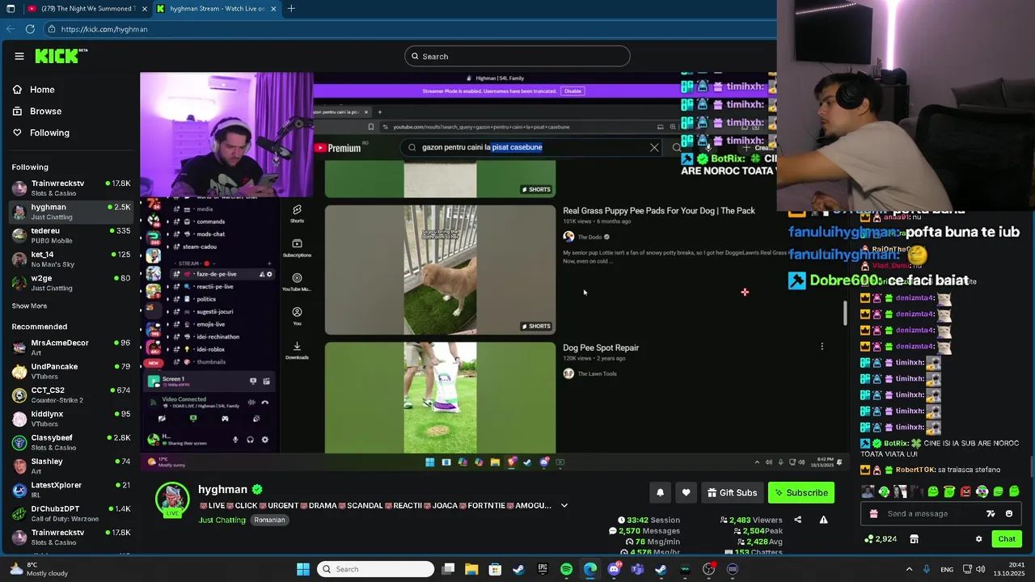Click the Romanian language tag

point(269,521)
